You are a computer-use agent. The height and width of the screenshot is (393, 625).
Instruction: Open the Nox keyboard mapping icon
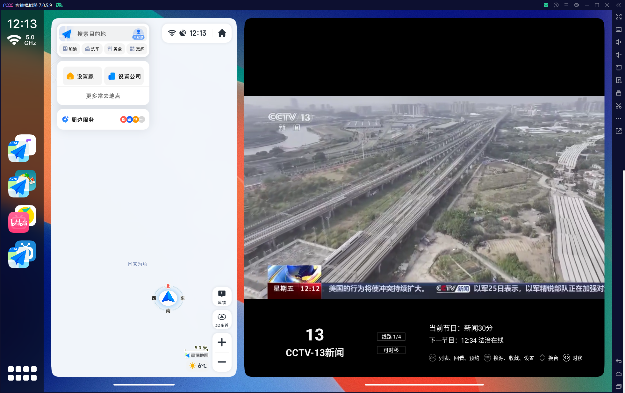tap(619, 29)
